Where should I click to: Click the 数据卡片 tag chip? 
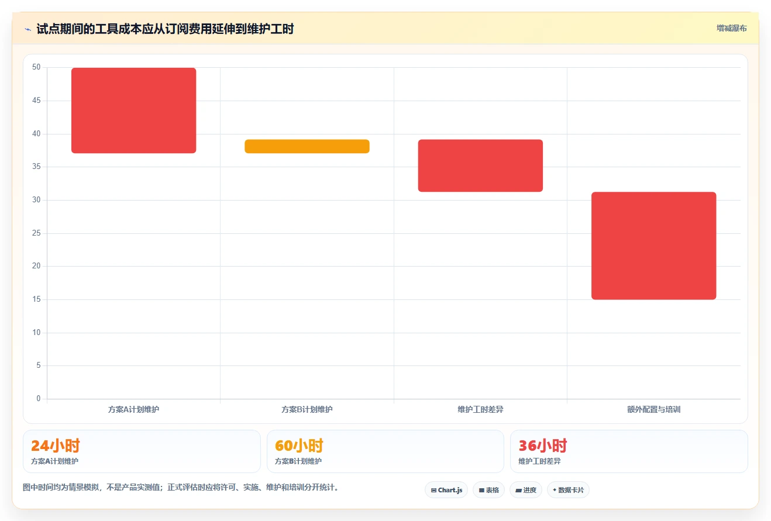click(568, 490)
